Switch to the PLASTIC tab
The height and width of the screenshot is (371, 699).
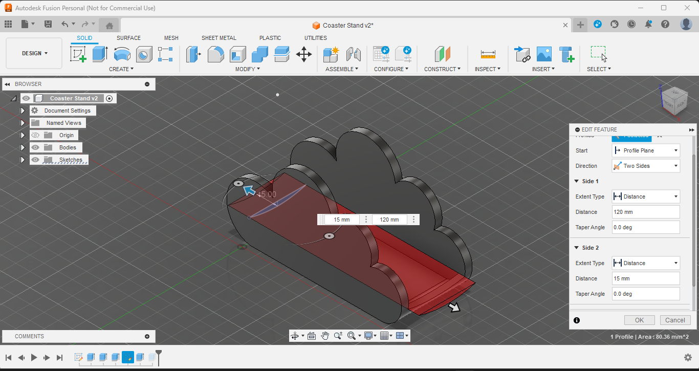[x=270, y=38]
